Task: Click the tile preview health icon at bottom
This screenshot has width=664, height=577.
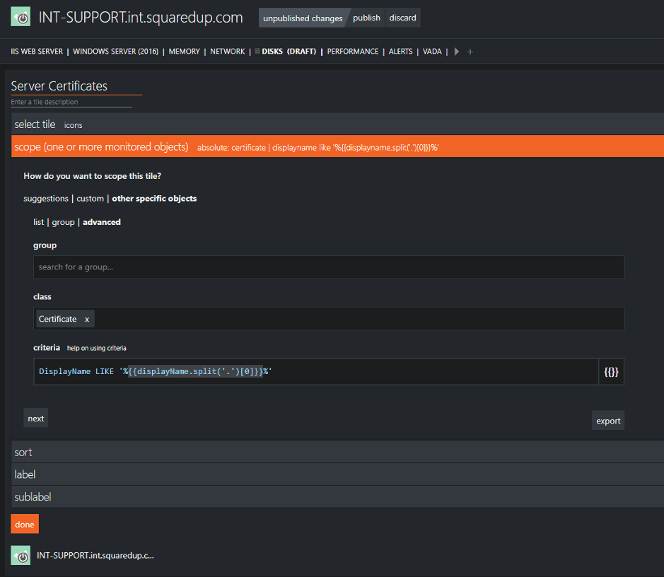Action: point(21,555)
